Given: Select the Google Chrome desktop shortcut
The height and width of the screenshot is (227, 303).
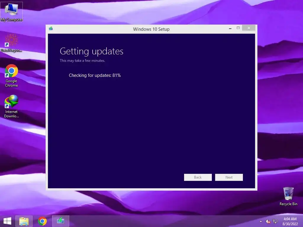Looking at the screenshot, I should point(12,76).
